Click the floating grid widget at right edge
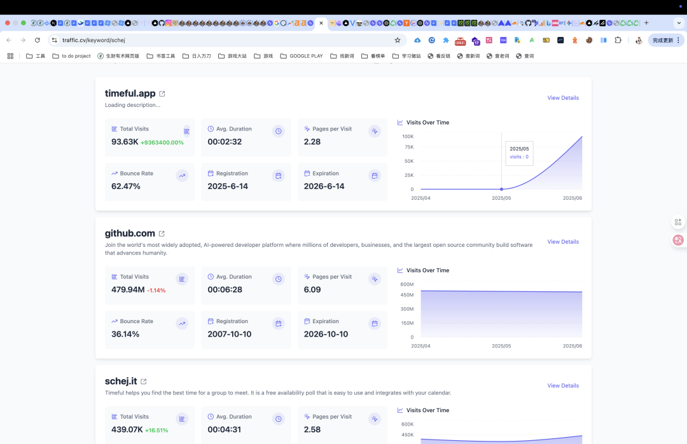Viewport: 687px width, 444px height. (678, 222)
